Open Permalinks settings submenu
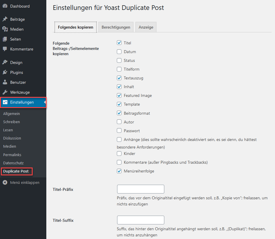The height and width of the screenshot is (239, 275). pyautogui.click(x=12, y=155)
